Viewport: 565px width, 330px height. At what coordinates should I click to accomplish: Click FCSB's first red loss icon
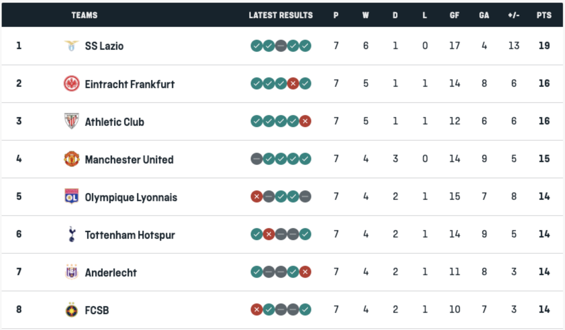(x=256, y=309)
